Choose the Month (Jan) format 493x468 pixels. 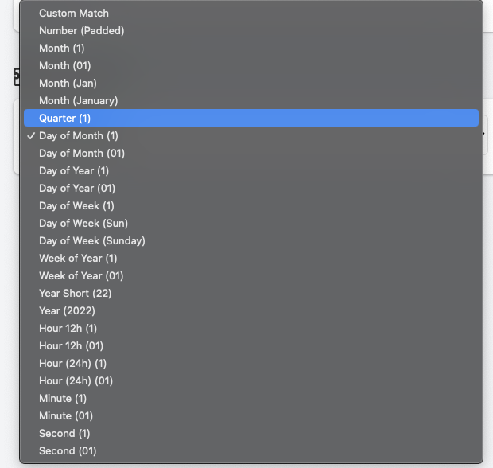click(x=68, y=84)
